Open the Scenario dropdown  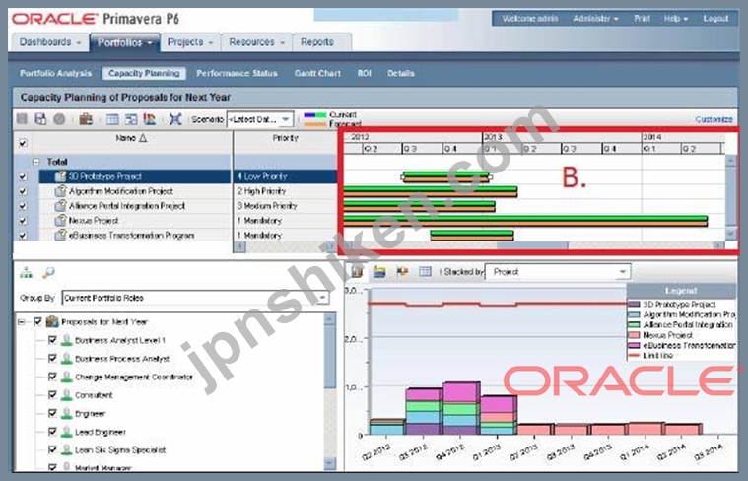(x=286, y=119)
